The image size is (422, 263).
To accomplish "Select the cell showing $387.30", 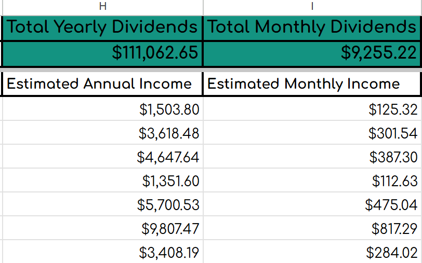I will [x=313, y=156].
